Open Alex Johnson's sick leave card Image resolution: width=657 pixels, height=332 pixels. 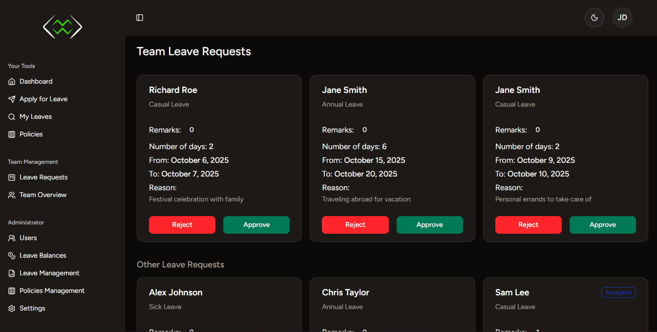click(x=219, y=303)
